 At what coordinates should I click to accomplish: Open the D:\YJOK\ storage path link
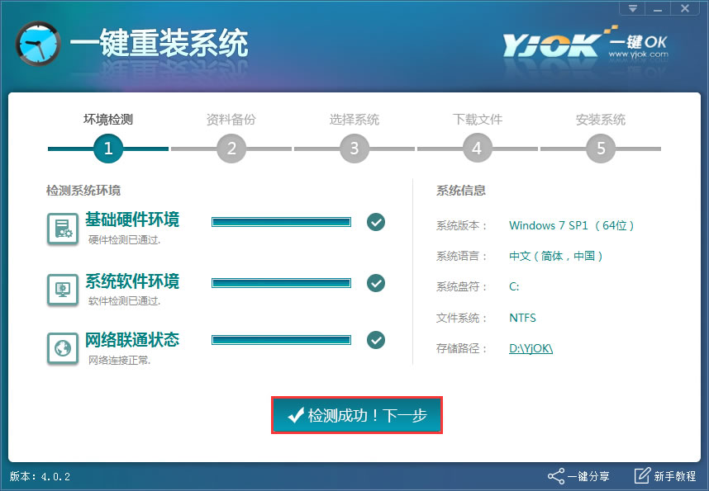click(531, 348)
